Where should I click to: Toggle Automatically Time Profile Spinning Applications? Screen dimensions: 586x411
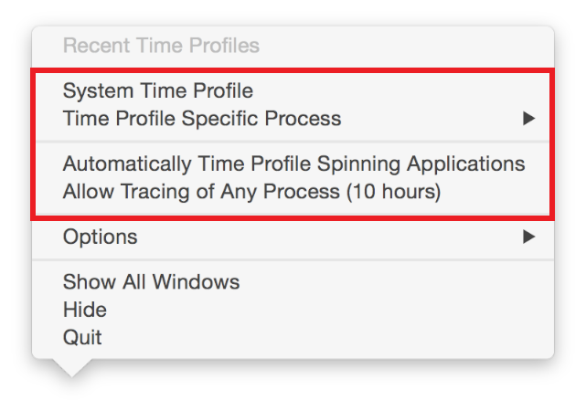(x=293, y=164)
